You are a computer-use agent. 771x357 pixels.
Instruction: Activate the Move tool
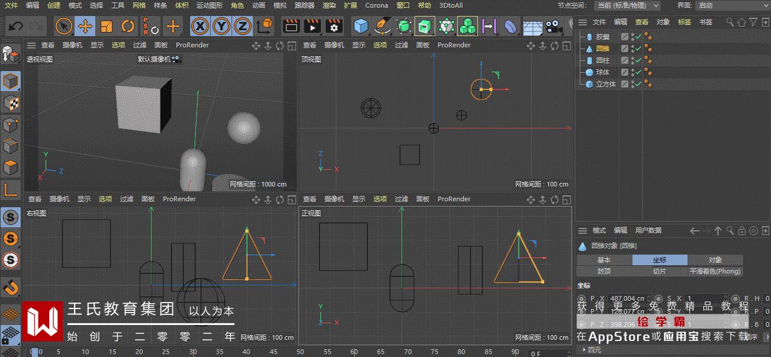point(85,27)
